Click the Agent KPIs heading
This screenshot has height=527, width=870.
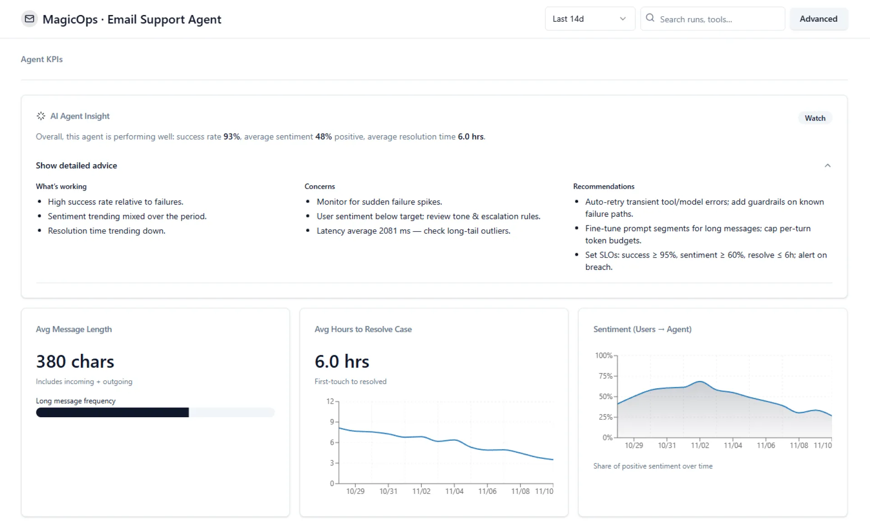tap(41, 59)
